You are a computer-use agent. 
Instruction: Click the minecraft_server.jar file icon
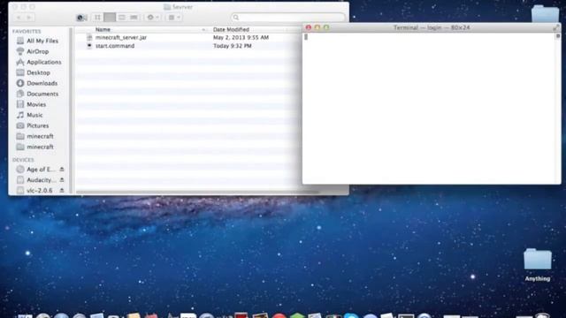(89, 37)
